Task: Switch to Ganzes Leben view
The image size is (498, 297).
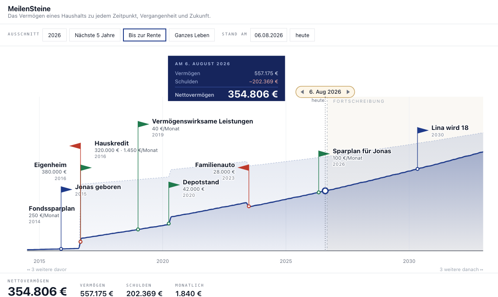Action: pos(192,35)
